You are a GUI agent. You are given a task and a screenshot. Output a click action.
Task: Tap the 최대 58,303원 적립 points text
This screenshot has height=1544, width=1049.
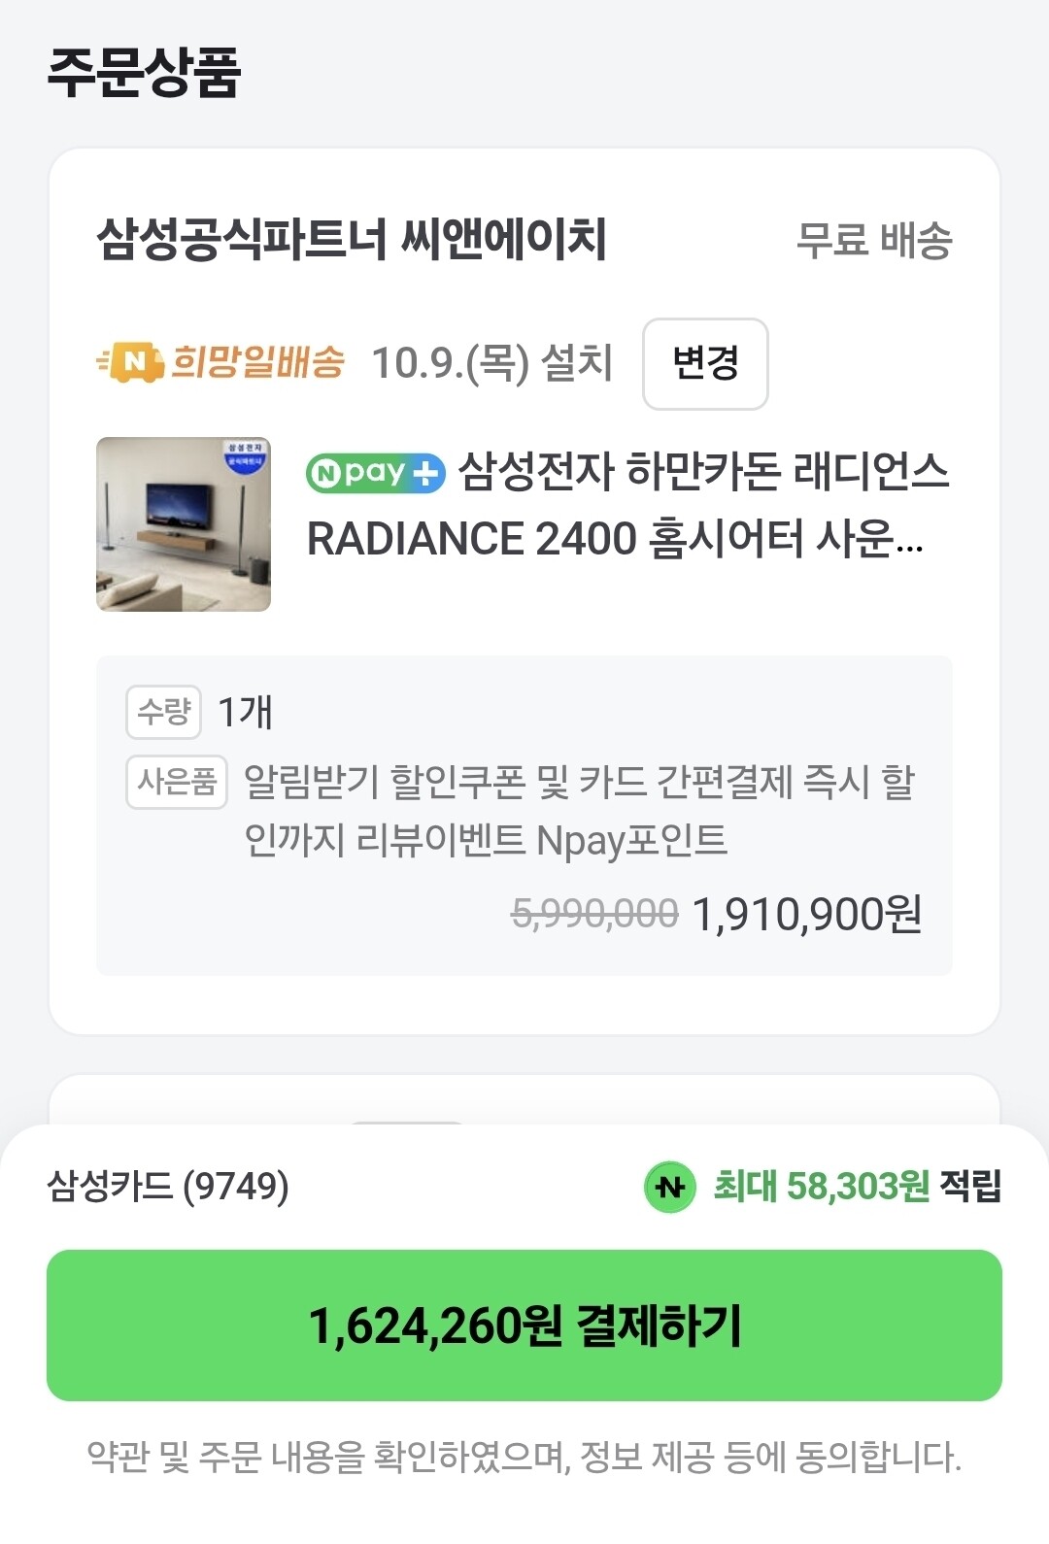tap(855, 1186)
